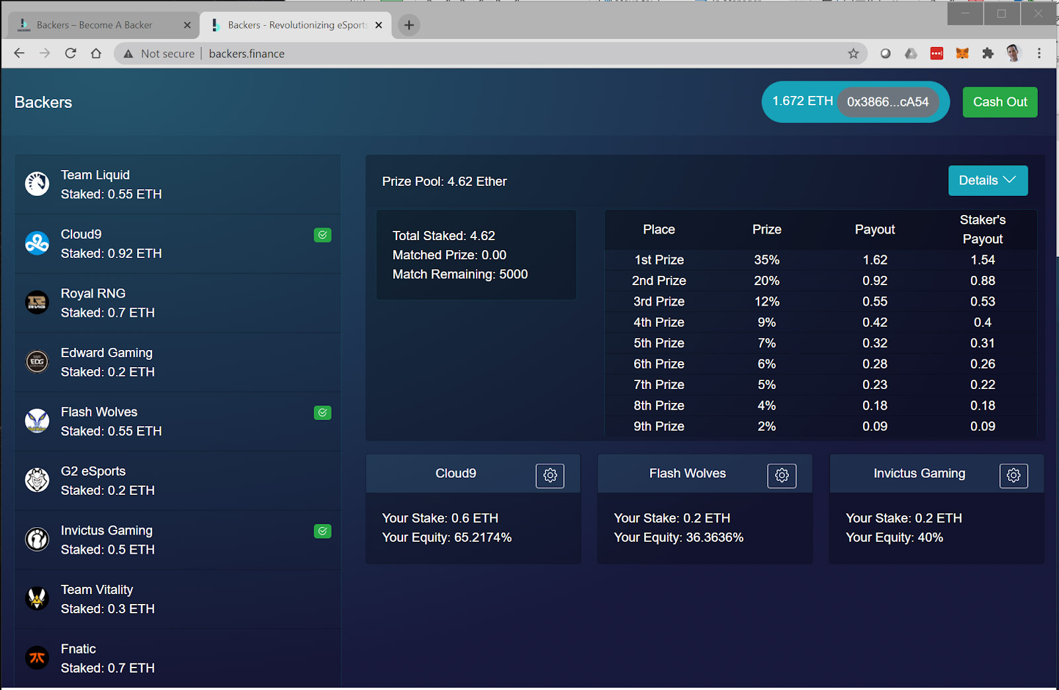1059x690 pixels.
Task: Click the Not secure warning icon
Action: click(128, 54)
